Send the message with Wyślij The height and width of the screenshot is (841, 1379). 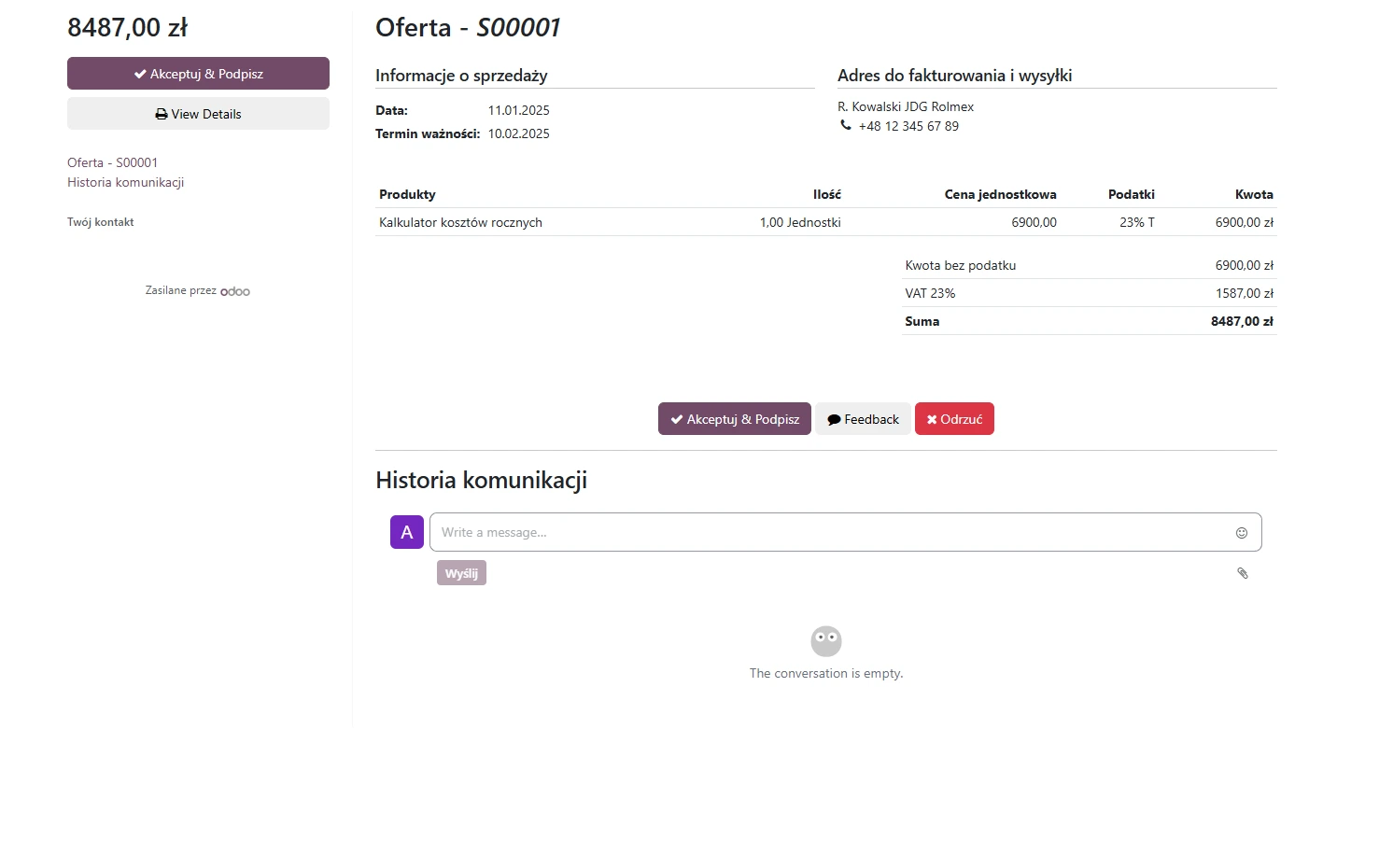coord(461,573)
